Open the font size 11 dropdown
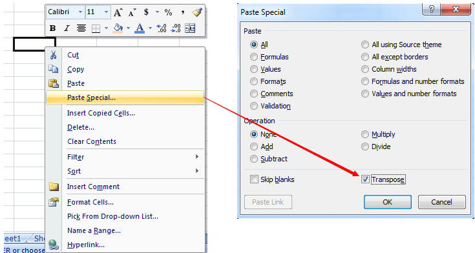Viewport: 475px width, 253px height. 106,12
